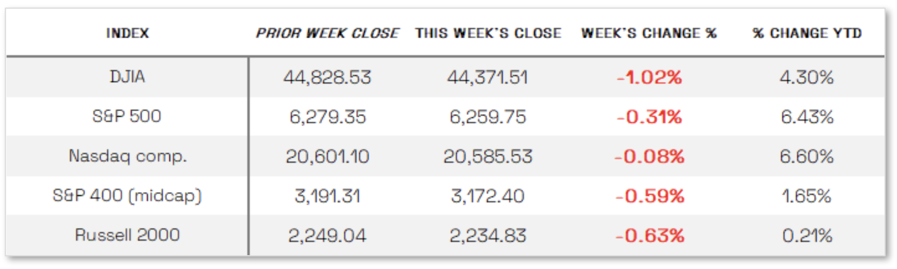Click the INDEX column header
The width and height of the screenshot is (897, 269).
[127, 33]
